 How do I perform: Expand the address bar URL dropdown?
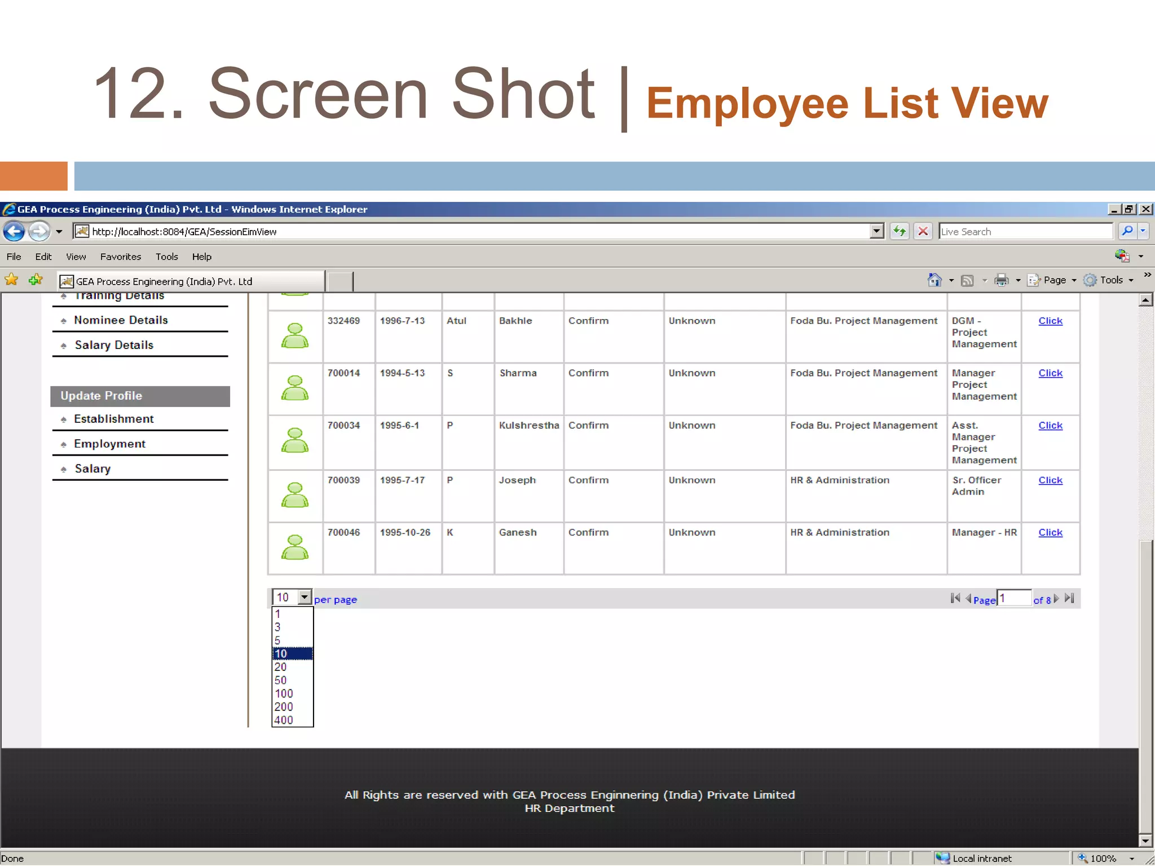pos(876,231)
